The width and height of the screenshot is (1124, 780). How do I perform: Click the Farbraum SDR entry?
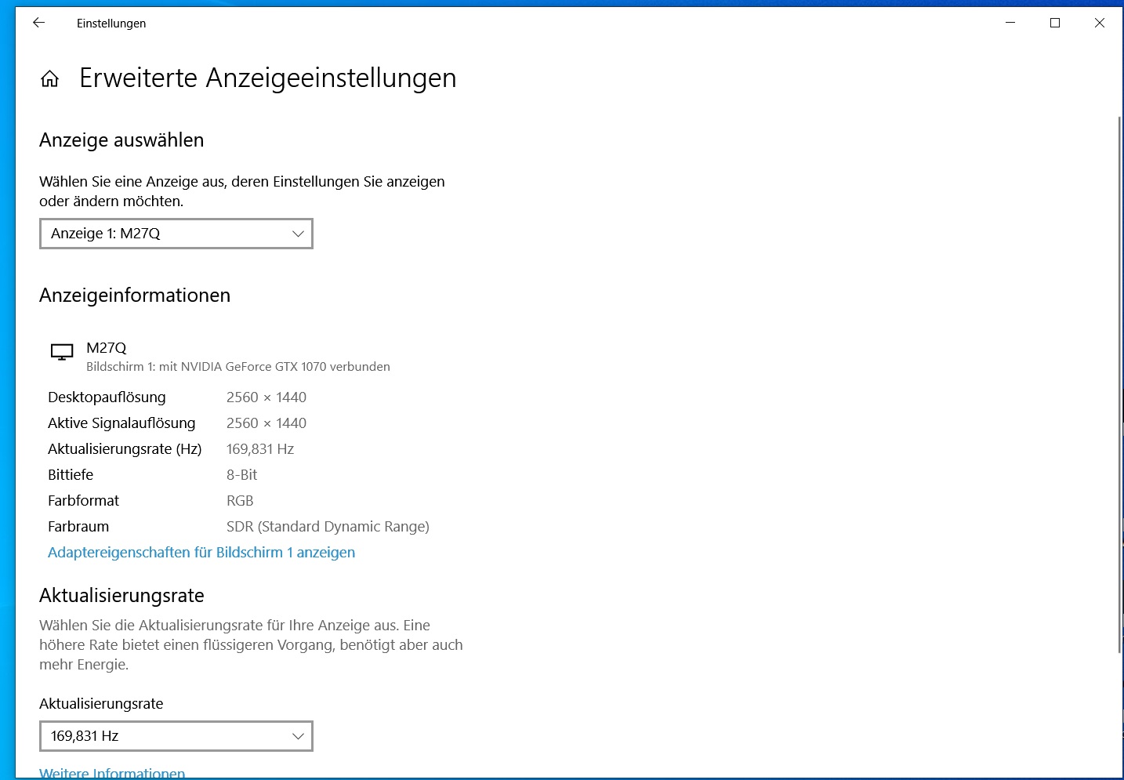[328, 526]
